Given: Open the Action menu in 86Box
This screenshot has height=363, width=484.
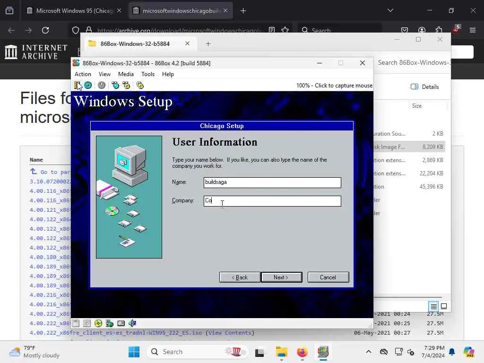Looking at the screenshot, I should [x=83, y=74].
